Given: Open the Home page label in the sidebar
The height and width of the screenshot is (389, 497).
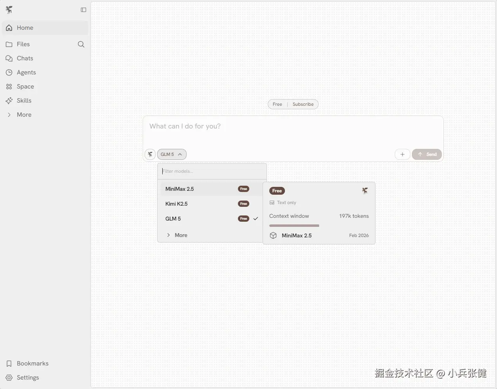Looking at the screenshot, I should click(25, 28).
